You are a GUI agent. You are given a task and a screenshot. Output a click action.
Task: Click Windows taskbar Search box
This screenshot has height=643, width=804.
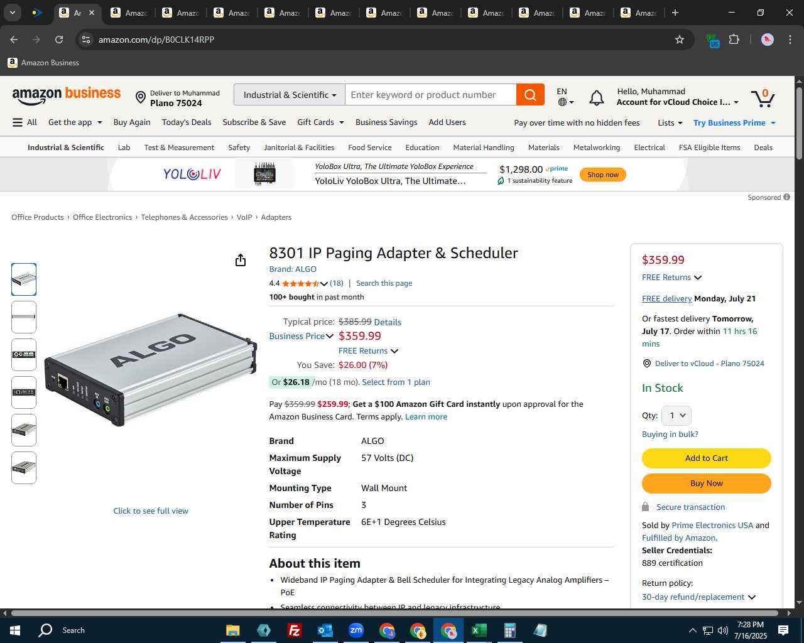(73, 630)
